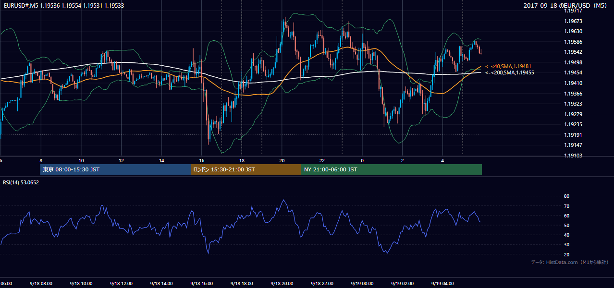Select the RSI(14) 53.0652 indicator label

[x=21, y=182]
